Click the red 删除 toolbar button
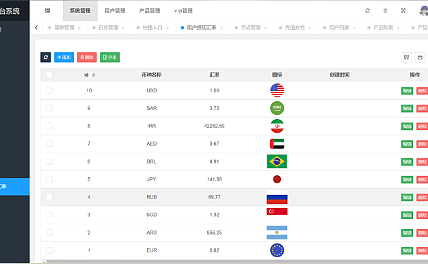 (x=87, y=57)
